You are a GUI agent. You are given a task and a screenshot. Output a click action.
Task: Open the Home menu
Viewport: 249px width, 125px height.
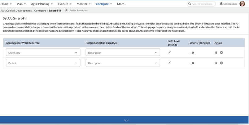pyautogui.click(x=6, y=4)
